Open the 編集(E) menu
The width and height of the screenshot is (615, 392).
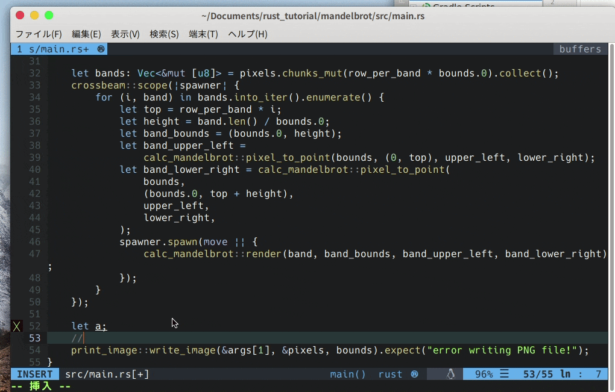click(x=86, y=34)
